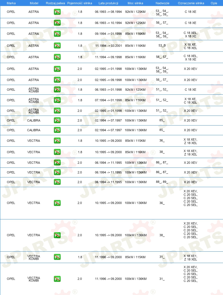Screen dimensions: 223x295
Task: Select the body code cell 53_B
Action: coord(162,46)
